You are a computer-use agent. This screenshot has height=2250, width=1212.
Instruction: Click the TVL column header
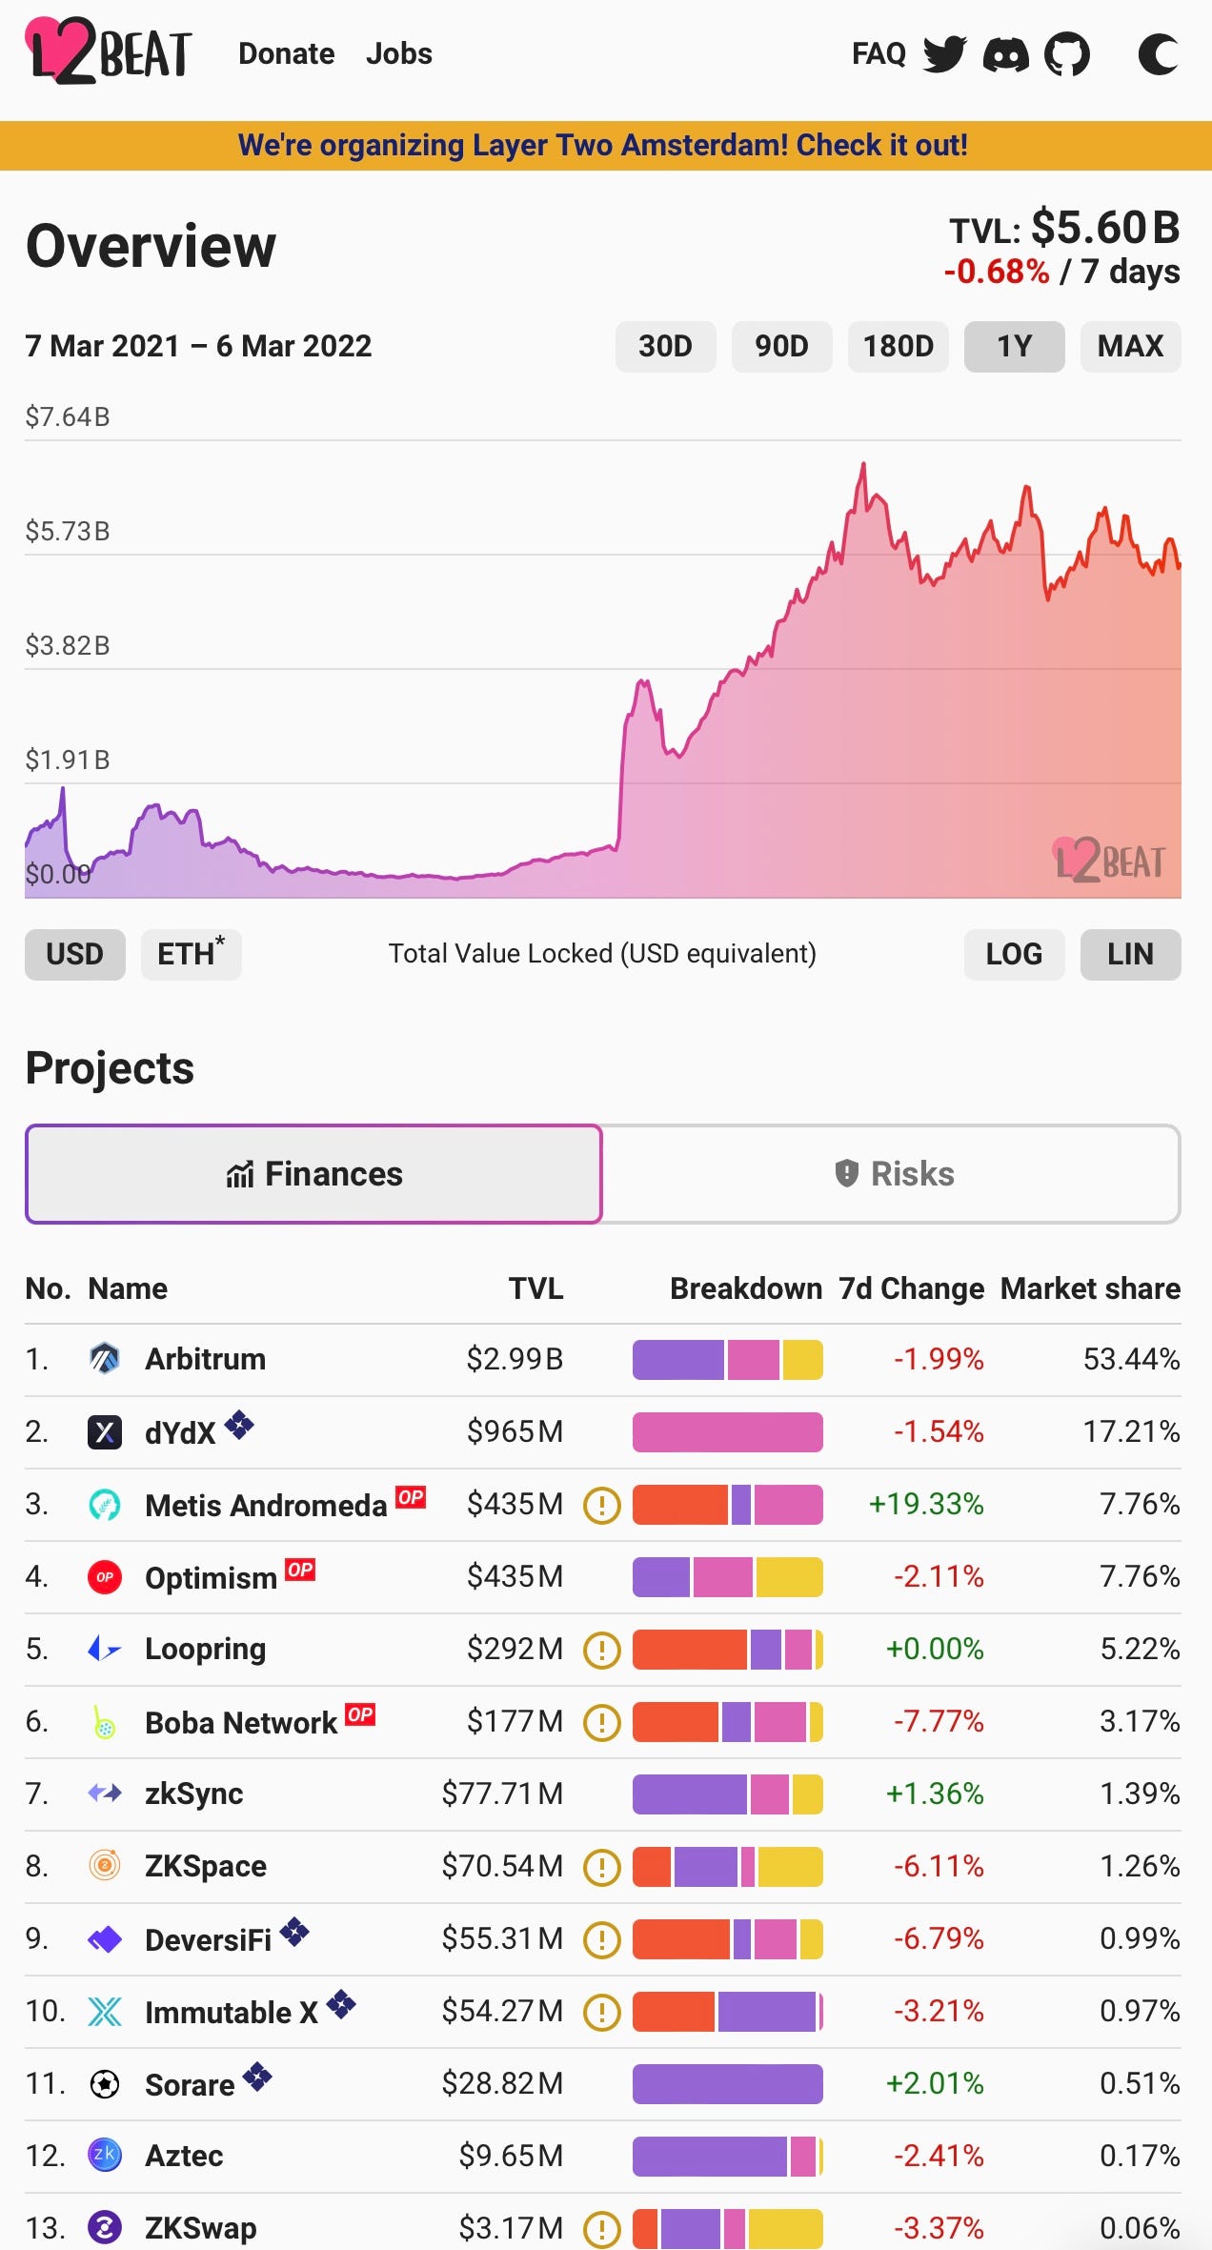[535, 1288]
